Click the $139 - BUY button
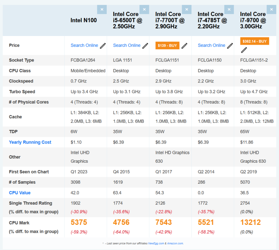This screenshot has width=279, height=250. (x=167, y=45)
